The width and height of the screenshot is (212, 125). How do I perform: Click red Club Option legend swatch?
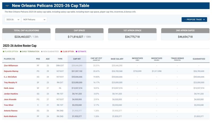61,52
